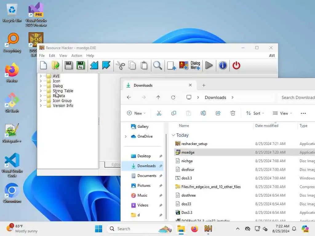Open the View dropdown in File Explorer

pos(282,113)
